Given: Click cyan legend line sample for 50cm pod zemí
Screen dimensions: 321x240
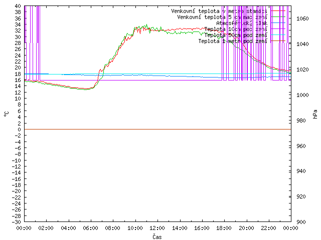Looking at the screenshot, I should (x=278, y=34).
